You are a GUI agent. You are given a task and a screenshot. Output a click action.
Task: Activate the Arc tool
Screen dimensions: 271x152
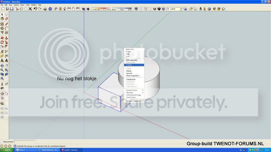click(x=6, y=28)
